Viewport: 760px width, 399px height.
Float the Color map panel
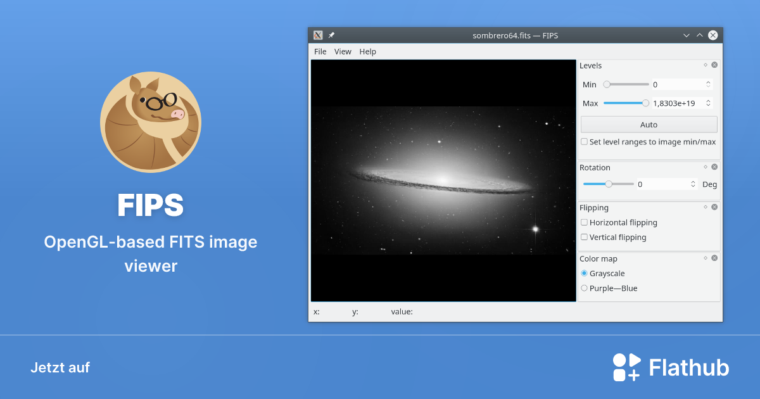706,258
